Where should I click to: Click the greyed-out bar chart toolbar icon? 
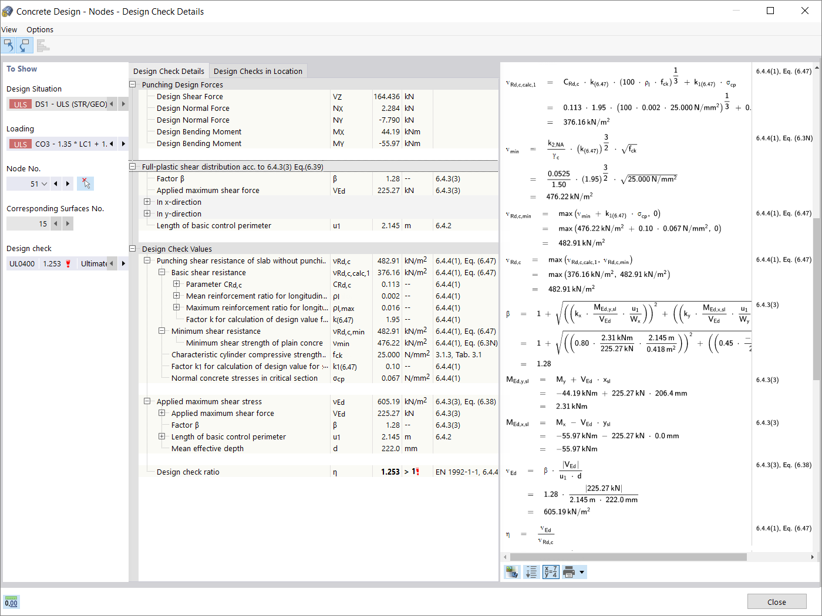coord(42,45)
